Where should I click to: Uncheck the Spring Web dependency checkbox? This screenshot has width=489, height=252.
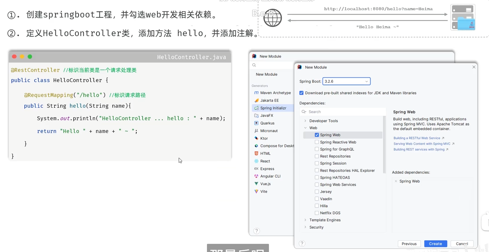(317, 135)
